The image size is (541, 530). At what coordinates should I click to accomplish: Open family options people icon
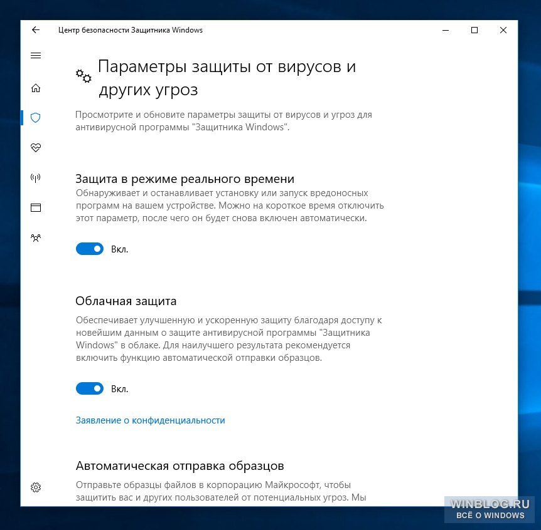pos(36,237)
